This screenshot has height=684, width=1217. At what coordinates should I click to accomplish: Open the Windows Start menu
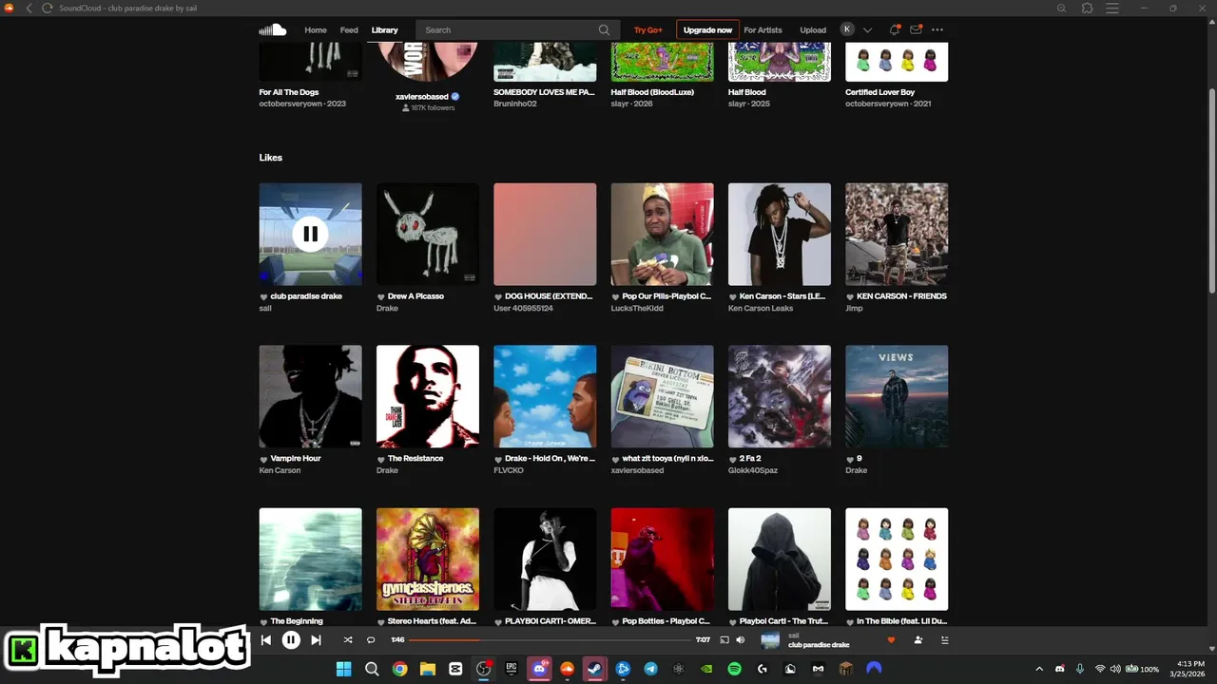tap(343, 669)
